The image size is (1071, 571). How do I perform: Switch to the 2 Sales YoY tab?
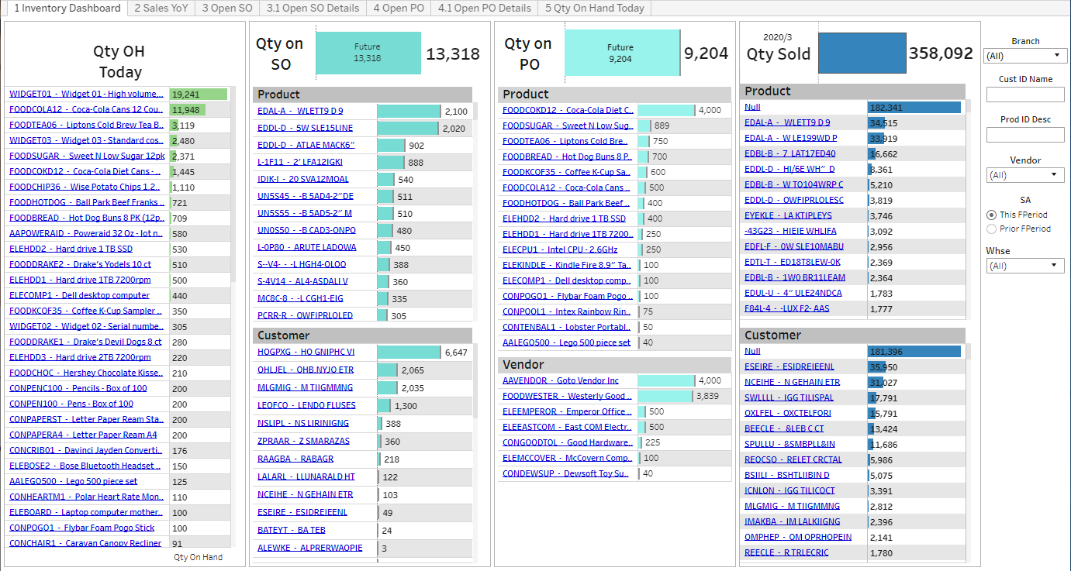tap(161, 8)
